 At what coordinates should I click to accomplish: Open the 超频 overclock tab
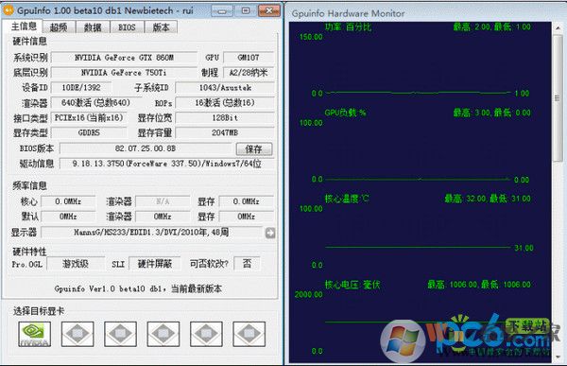[x=59, y=27]
